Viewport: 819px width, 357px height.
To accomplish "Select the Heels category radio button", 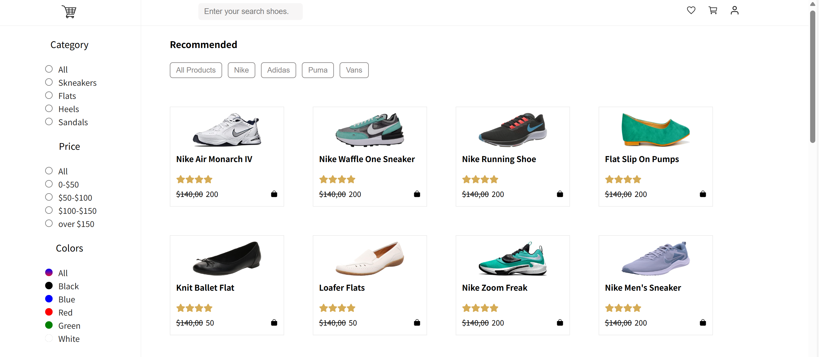I will tap(49, 109).
